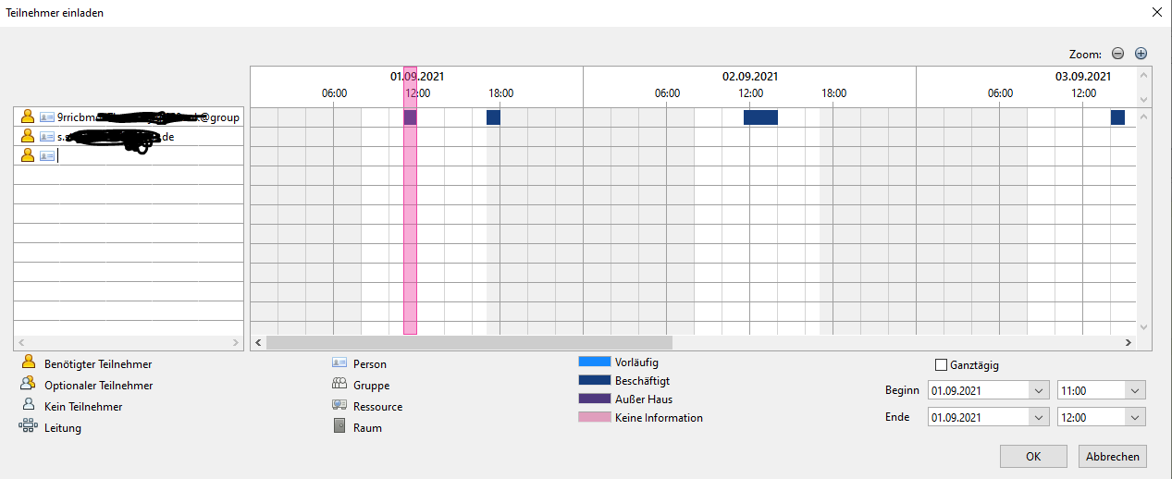Cancel with the Abbrechen button
The image size is (1172, 479).
click(x=1113, y=456)
